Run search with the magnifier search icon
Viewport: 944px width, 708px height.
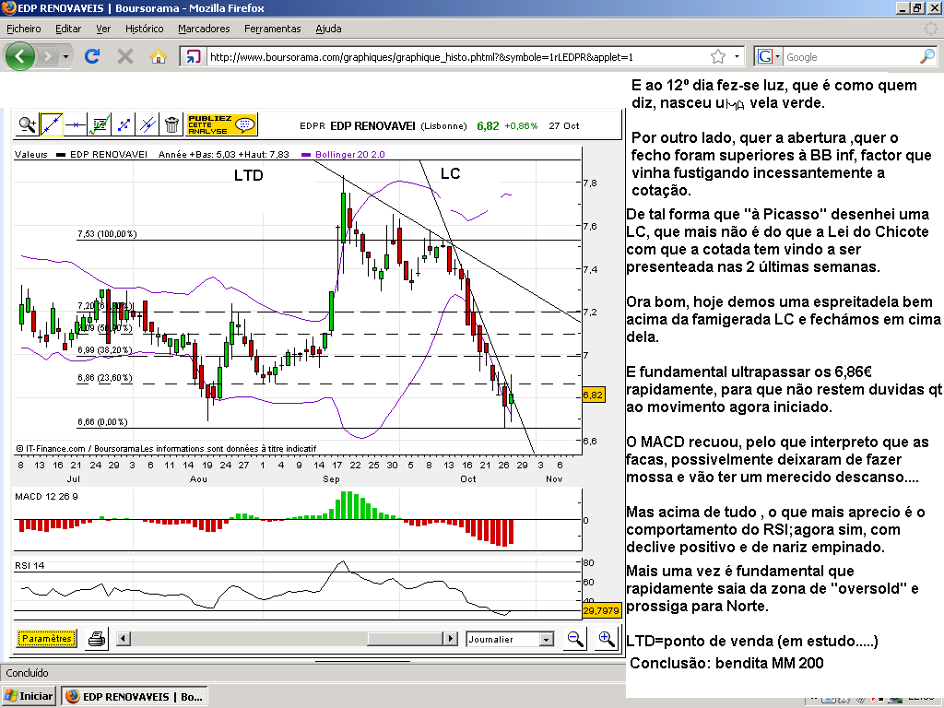click(x=927, y=56)
